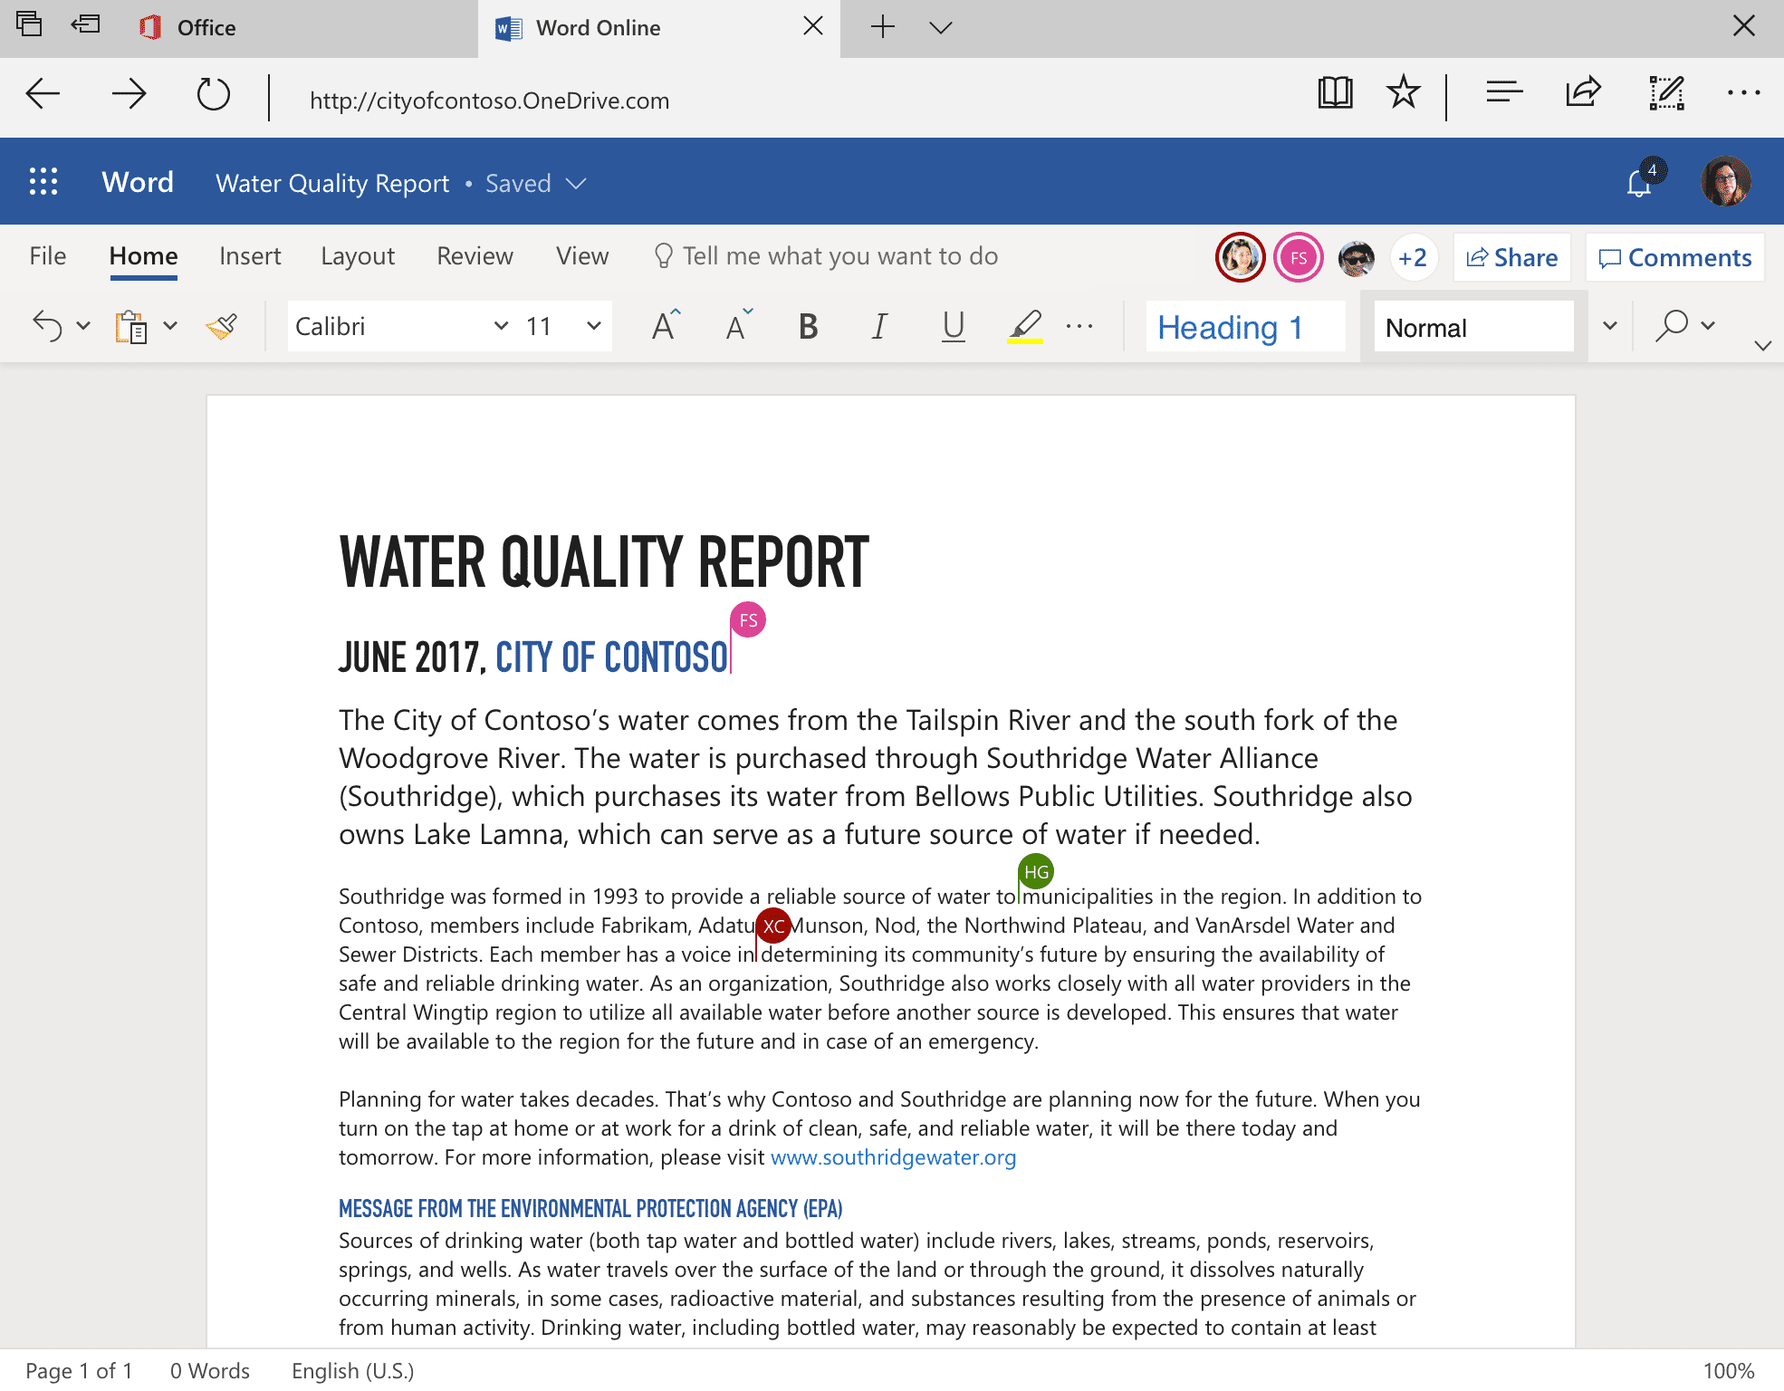Image resolution: width=1784 pixels, height=1391 pixels.
Task: Follow the www.southridgewater.org link
Action: (x=893, y=1157)
